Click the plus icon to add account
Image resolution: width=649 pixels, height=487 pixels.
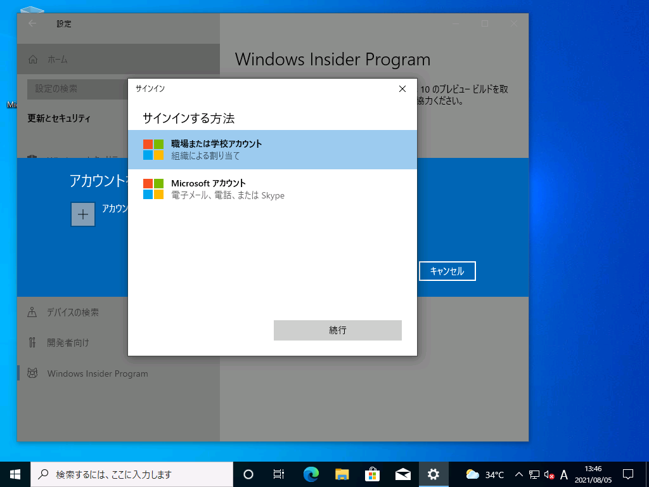[83, 214]
